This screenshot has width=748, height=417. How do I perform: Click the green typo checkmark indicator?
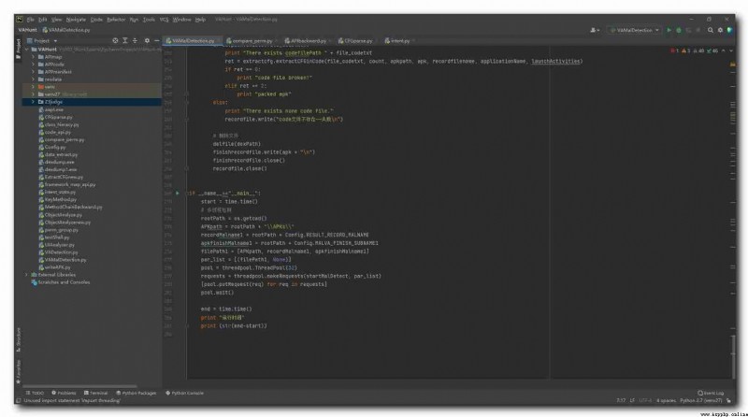tap(712, 50)
